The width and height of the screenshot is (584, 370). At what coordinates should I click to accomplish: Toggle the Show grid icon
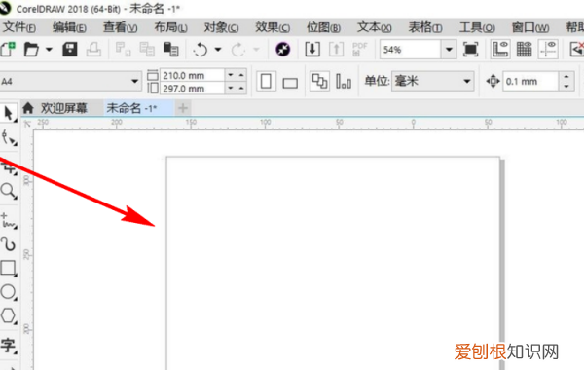tap(524, 50)
